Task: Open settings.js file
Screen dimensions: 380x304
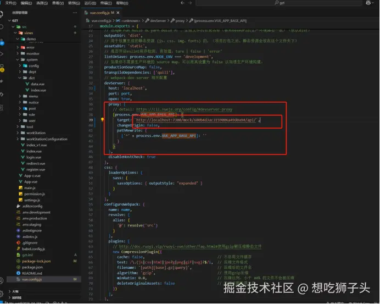Action: click(x=32, y=200)
